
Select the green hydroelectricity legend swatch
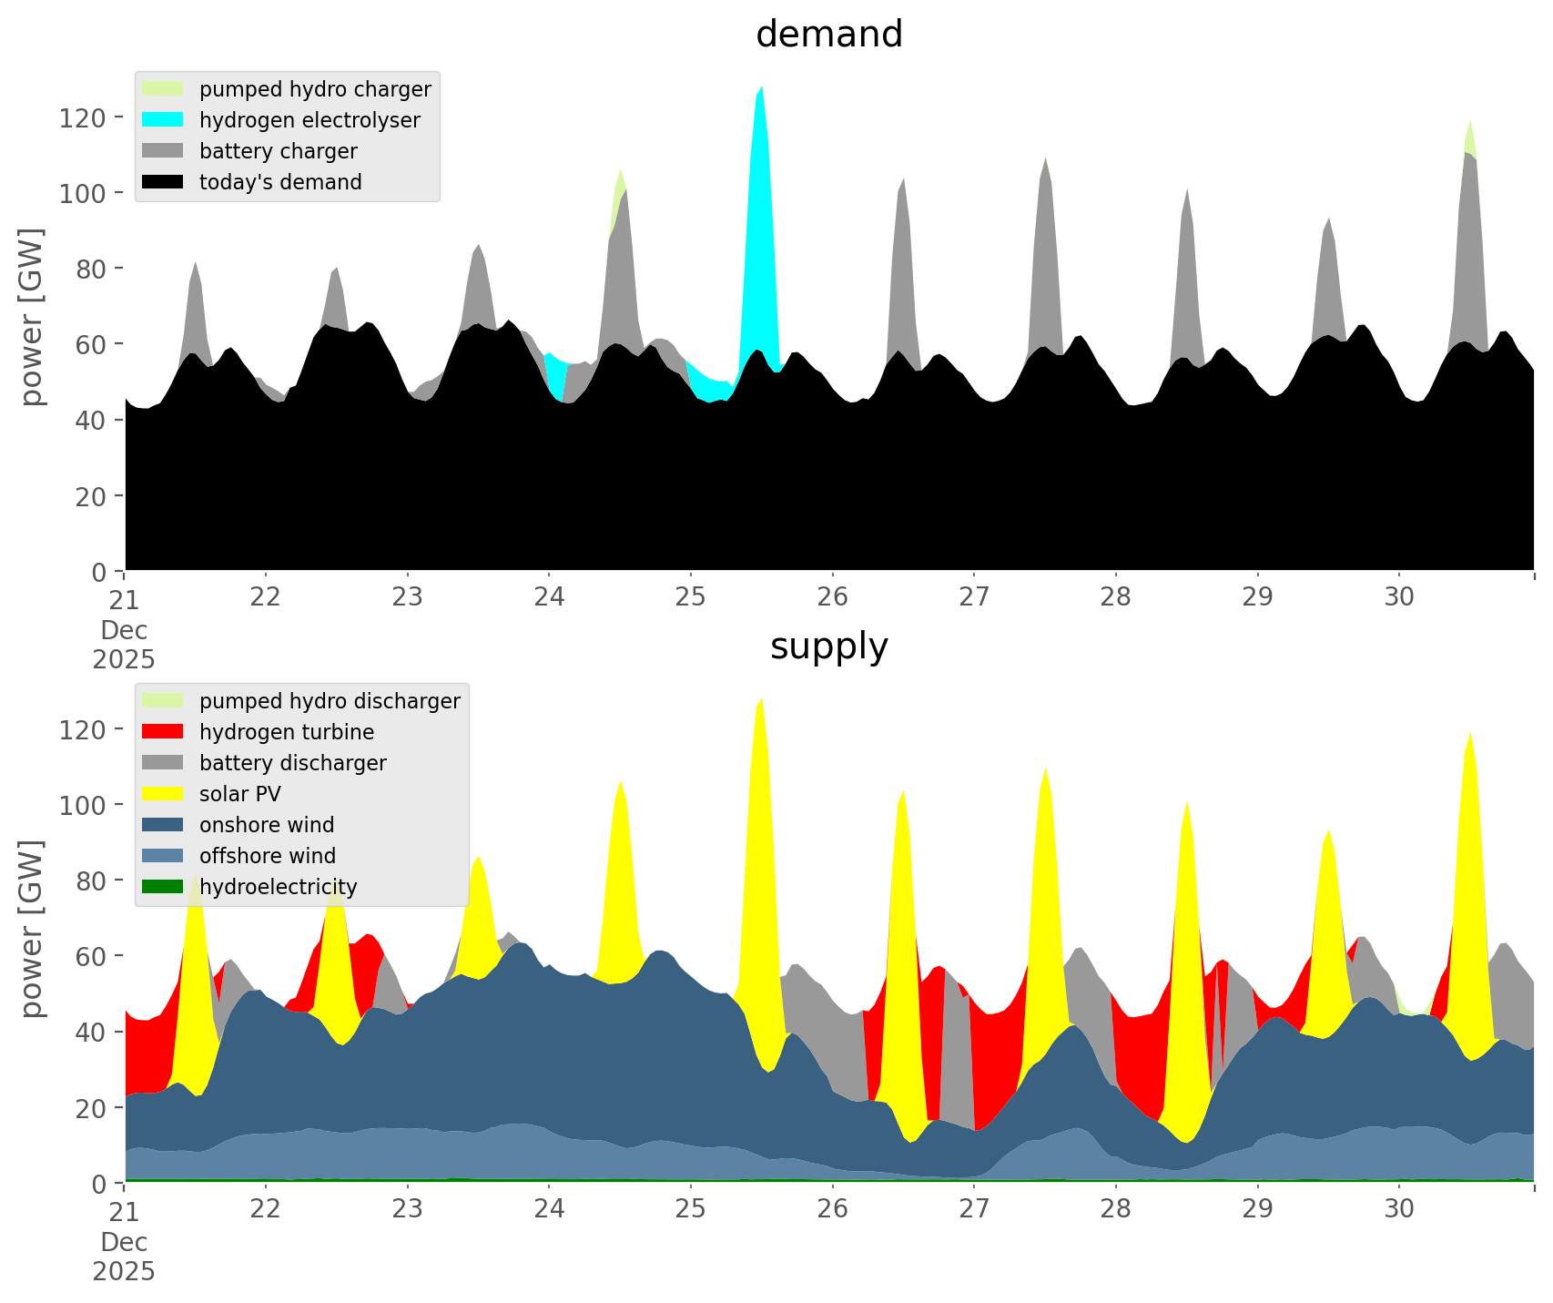(x=163, y=887)
